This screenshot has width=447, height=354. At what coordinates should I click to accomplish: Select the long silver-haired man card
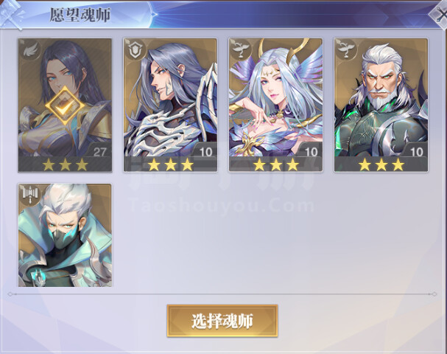click(x=170, y=105)
